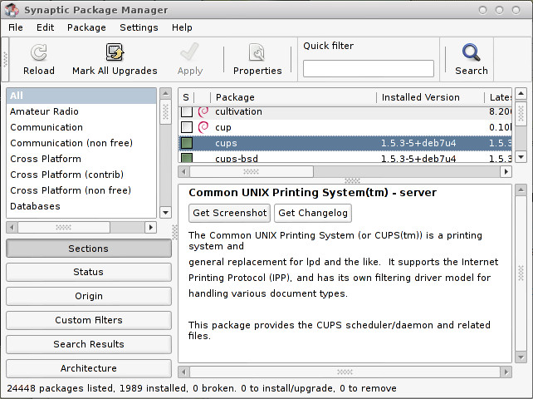
Task: Click the Synaptic app icon in title bar
Action: coord(12,10)
